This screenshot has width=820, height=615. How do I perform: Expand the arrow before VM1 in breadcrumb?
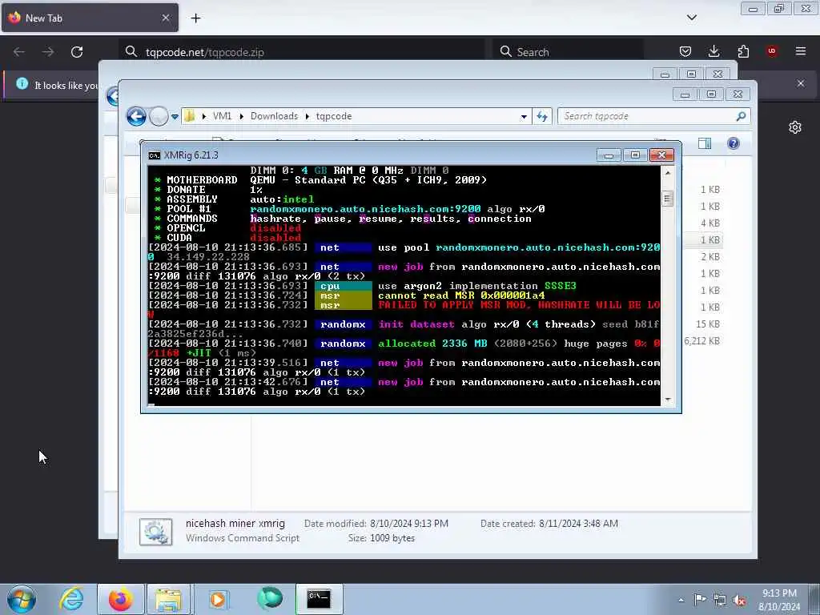(x=204, y=116)
